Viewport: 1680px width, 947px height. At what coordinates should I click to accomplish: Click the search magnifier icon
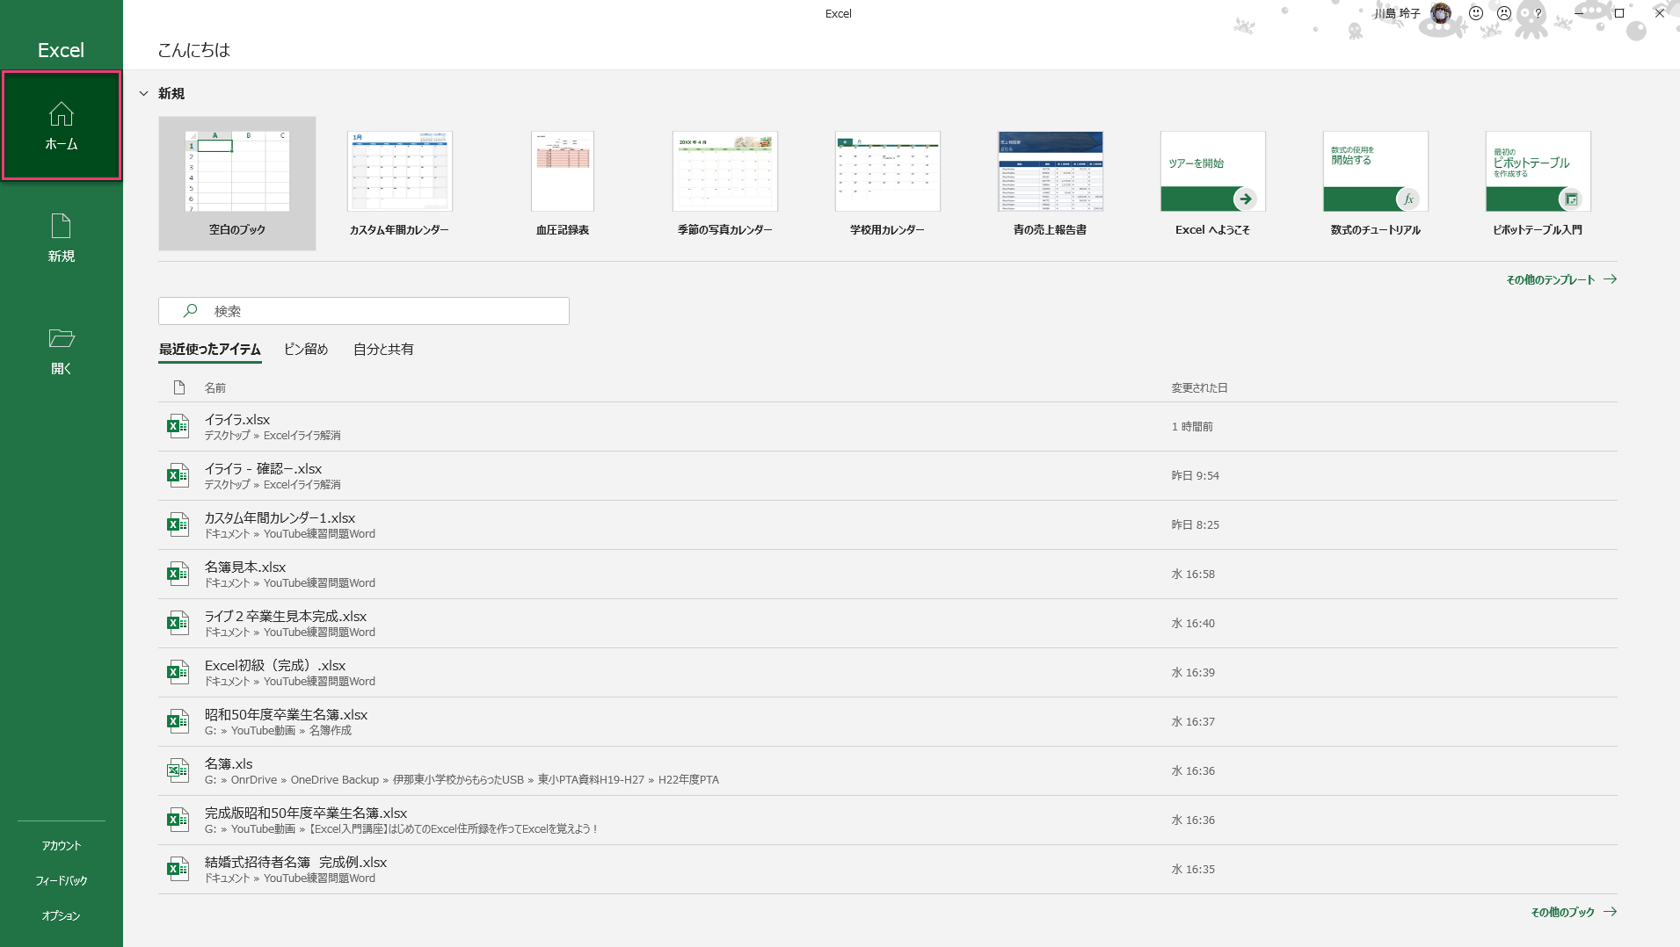190,311
